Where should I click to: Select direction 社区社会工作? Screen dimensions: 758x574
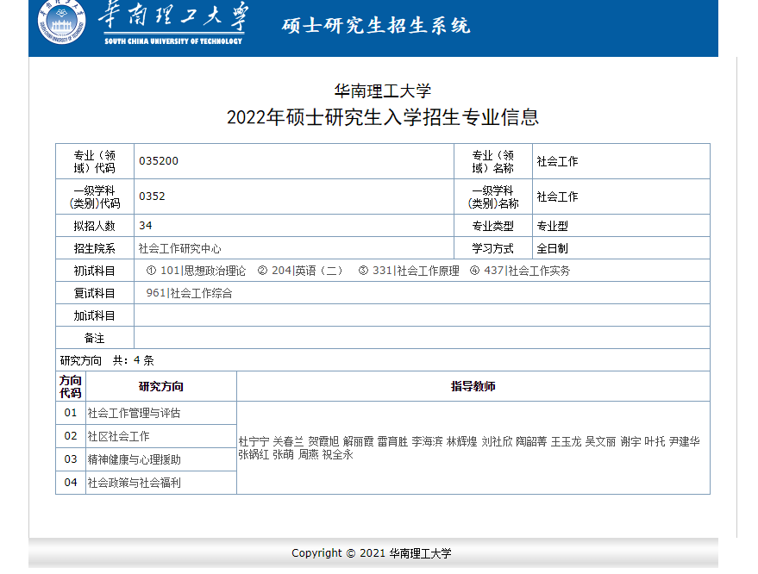(118, 436)
